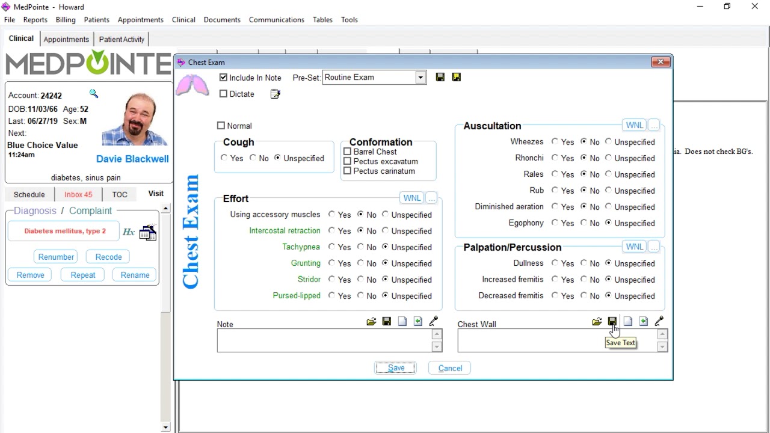Open the Reports menu

tap(35, 20)
